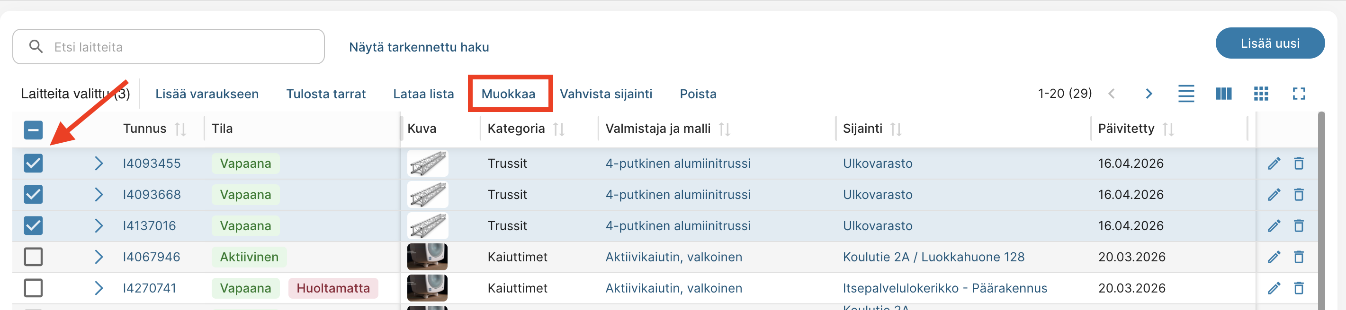The height and width of the screenshot is (310, 1346).
Task: Delete device I4137016 with the trash icon
Action: [x=1299, y=225]
